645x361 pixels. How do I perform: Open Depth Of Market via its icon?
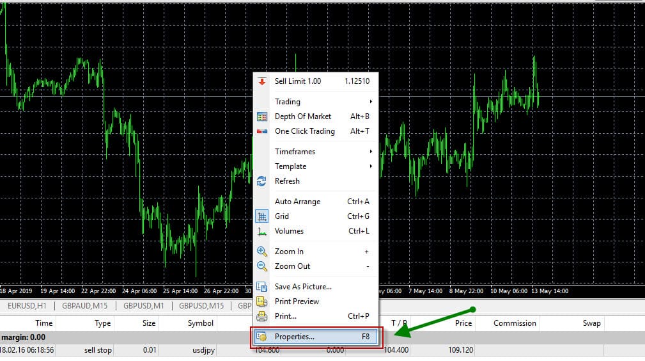point(262,116)
